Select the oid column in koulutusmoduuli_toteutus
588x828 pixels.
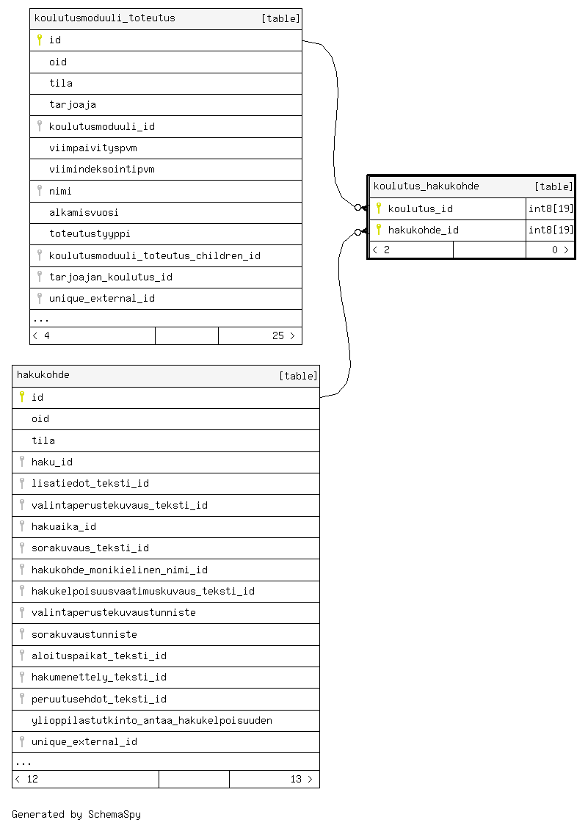[x=58, y=62]
